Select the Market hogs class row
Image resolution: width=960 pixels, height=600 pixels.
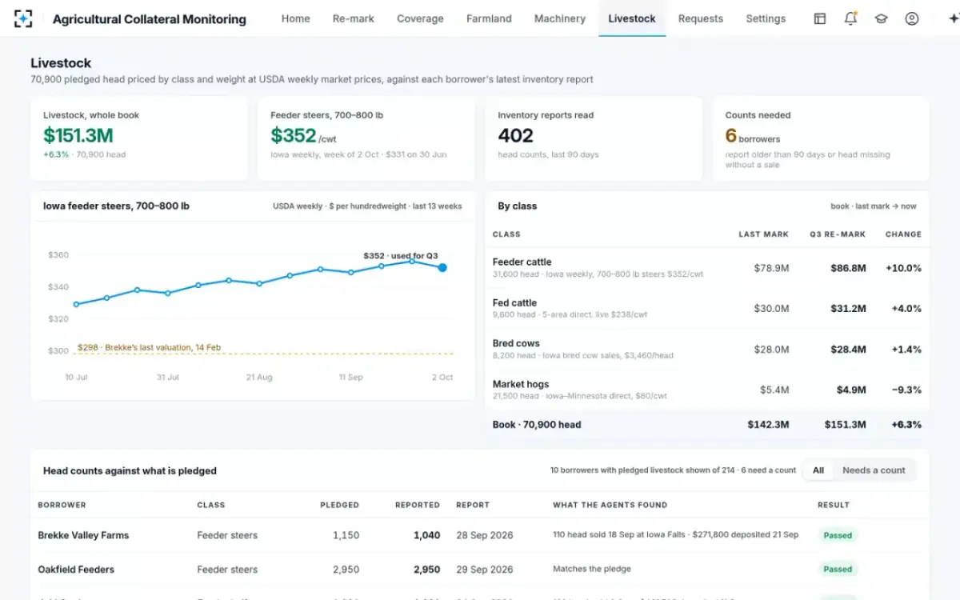(707, 390)
